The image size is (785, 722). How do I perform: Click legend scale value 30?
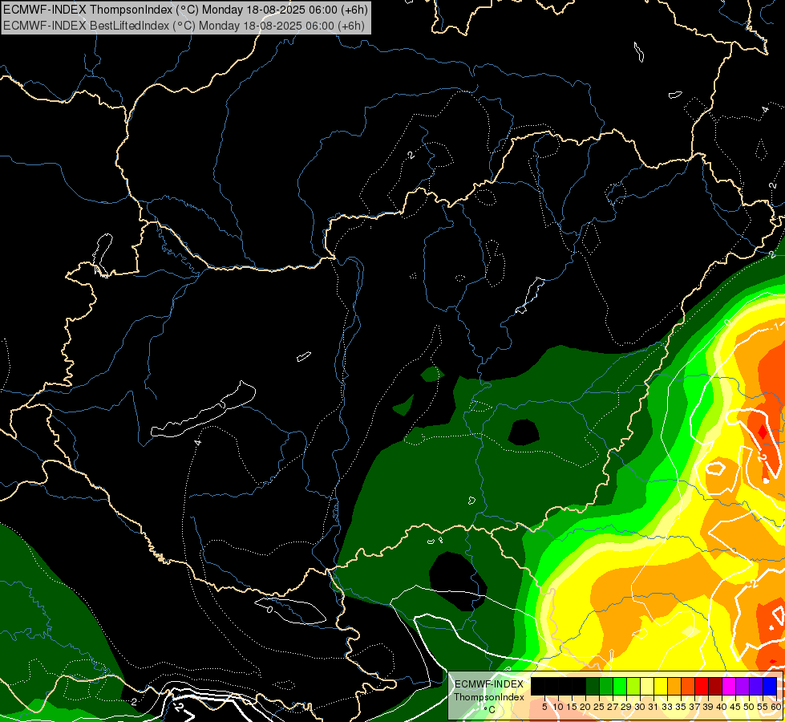pyautogui.click(x=640, y=707)
